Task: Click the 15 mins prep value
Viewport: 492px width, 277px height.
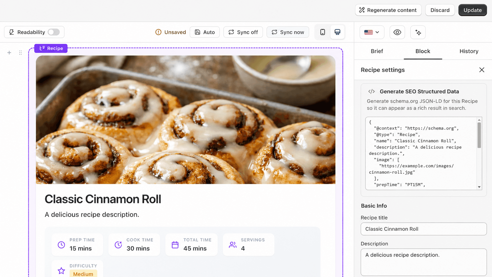Action: tap(81, 248)
